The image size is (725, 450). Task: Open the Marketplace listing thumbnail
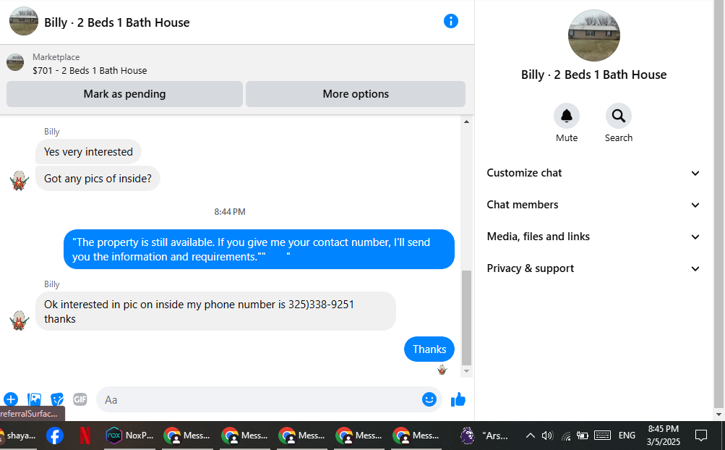click(x=15, y=62)
